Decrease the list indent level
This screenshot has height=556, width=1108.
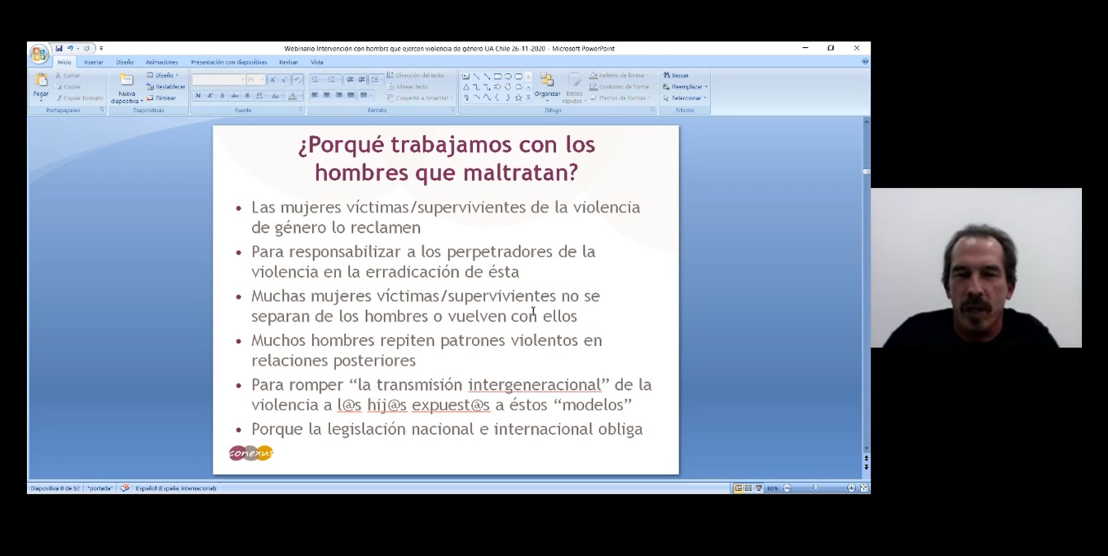(x=351, y=79)
